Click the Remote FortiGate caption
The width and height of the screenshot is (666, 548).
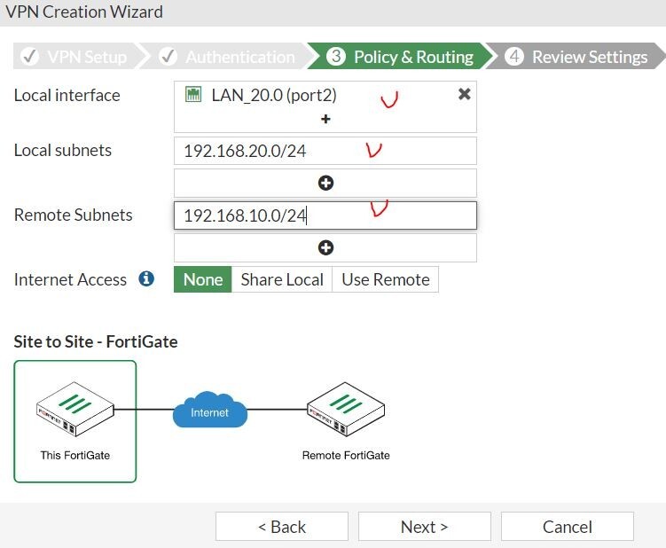[346, 456]
